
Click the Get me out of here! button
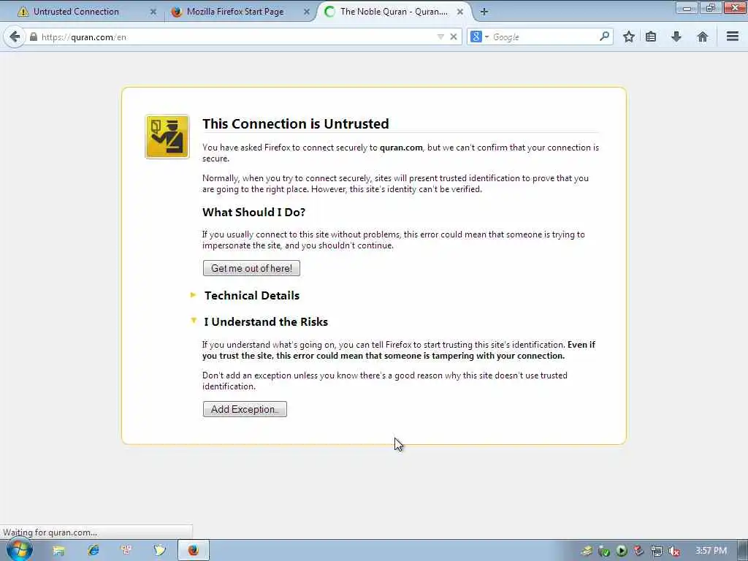[251, 268]
